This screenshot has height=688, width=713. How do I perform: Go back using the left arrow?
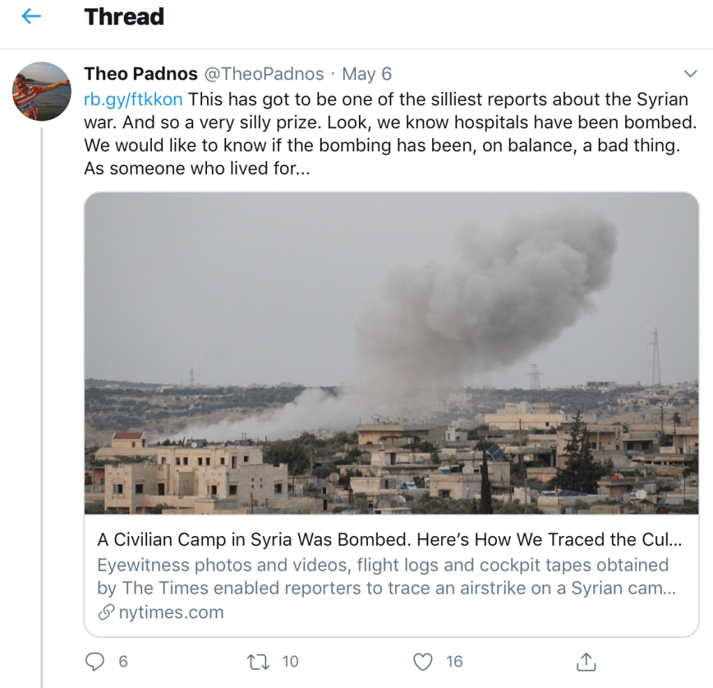[32, 17]
